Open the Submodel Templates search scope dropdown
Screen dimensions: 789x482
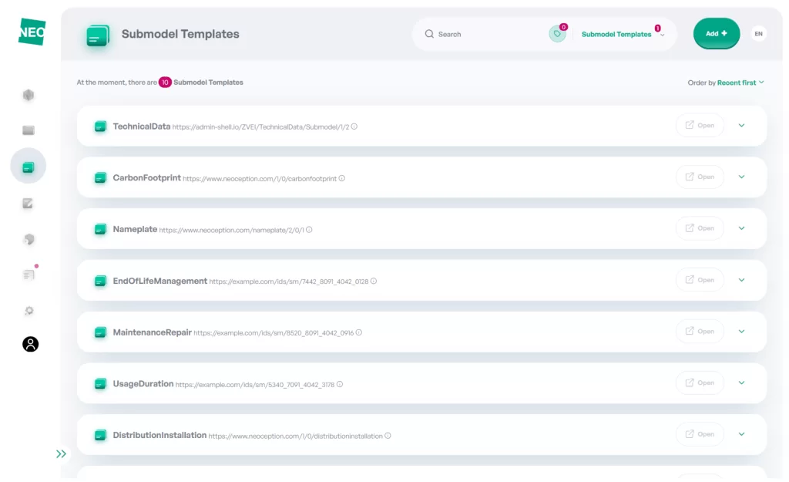click(623, 34)
